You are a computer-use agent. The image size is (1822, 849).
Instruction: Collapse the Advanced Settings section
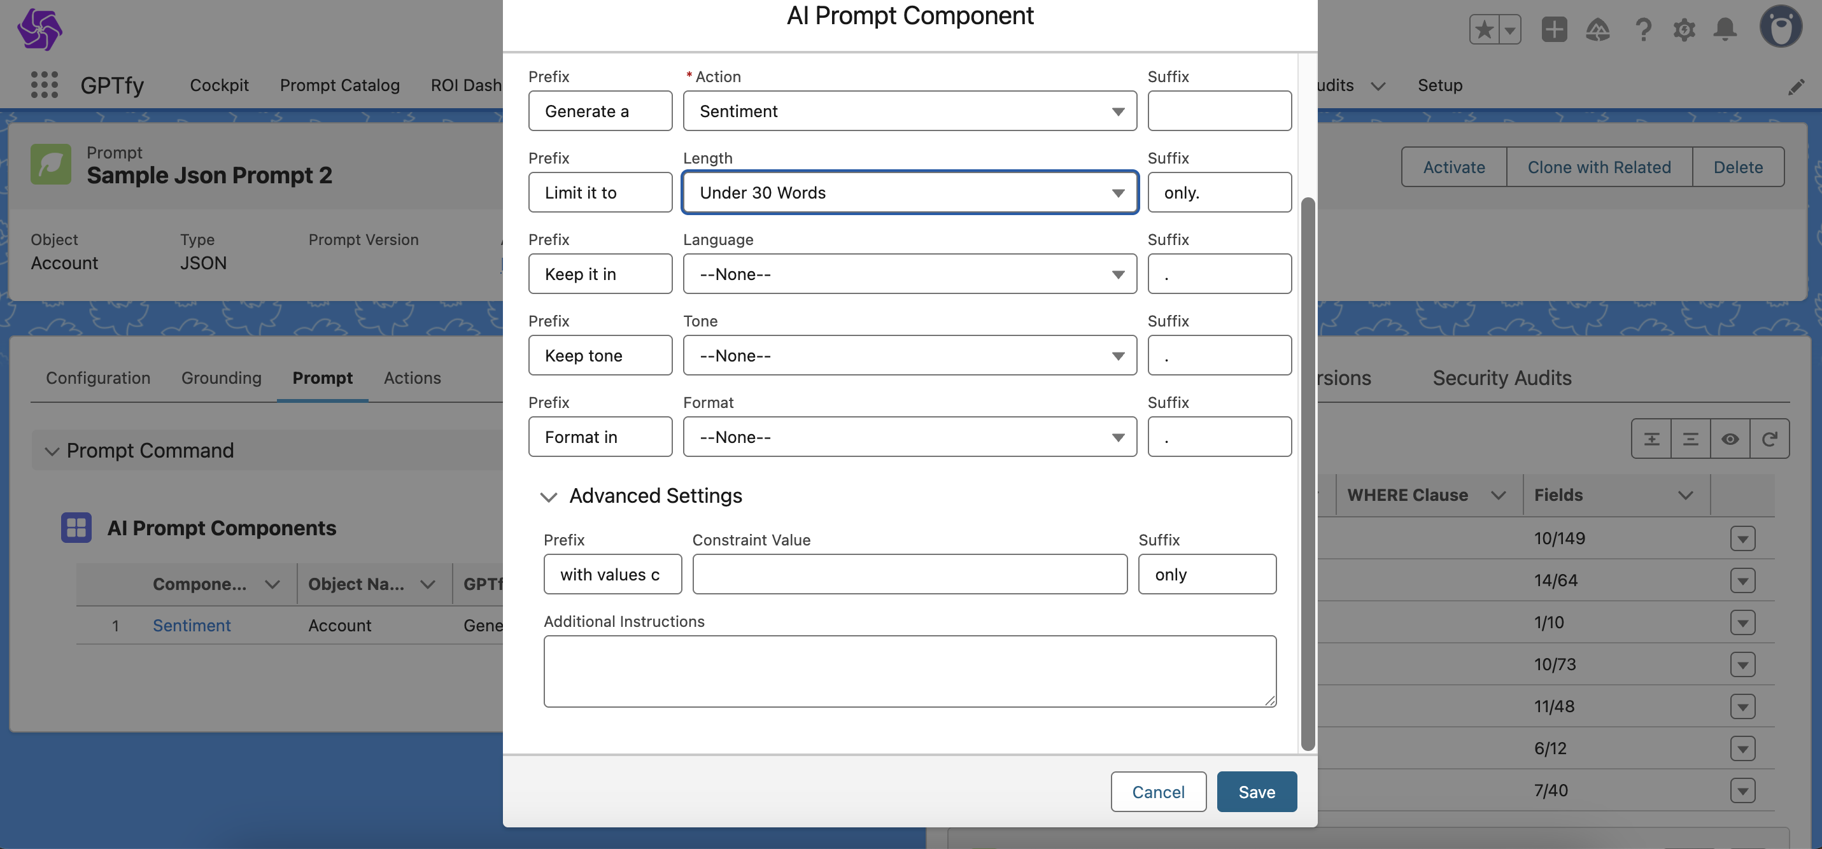548,496
